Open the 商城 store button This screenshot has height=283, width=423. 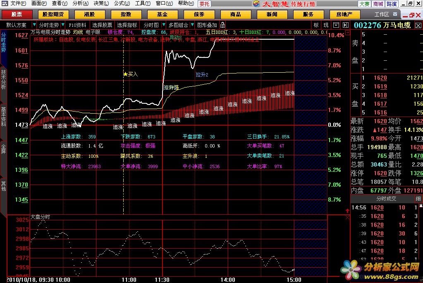coord(378,4)
